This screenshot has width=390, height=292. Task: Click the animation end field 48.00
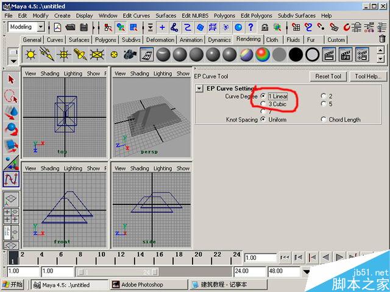(x=283, y=271)
